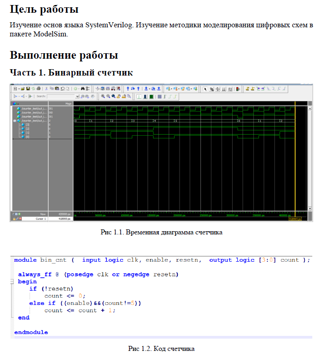Click the yellow cursor marker labeled 418995 ps
320x355 pixels.
(x=295, y=219)
